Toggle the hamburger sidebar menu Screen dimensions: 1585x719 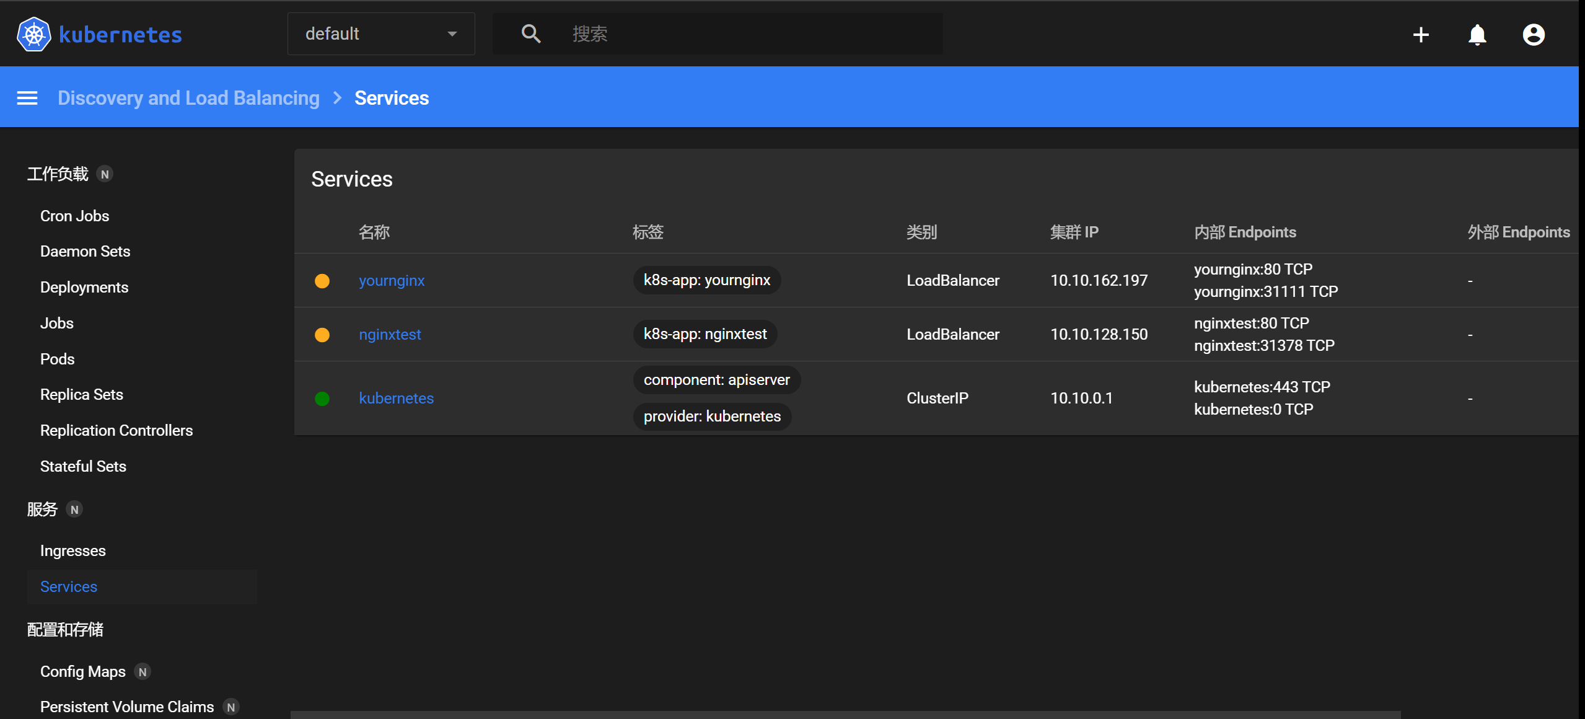(27, 98)
